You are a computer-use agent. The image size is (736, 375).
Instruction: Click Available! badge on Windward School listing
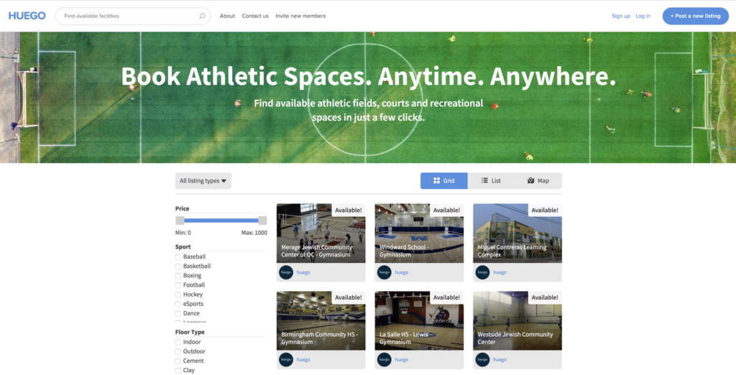coord(446,210)
